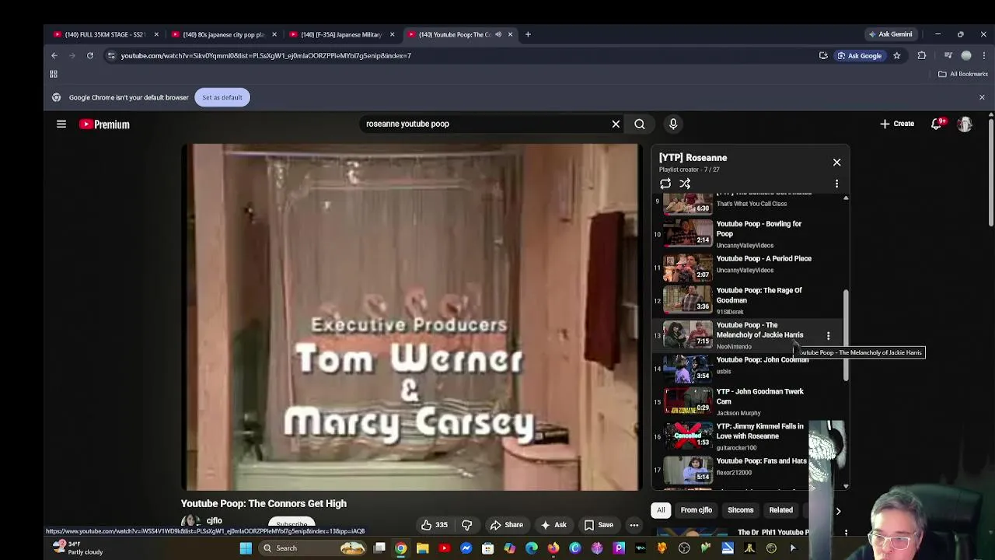Run search with magnifier button

tap(639, 124)
